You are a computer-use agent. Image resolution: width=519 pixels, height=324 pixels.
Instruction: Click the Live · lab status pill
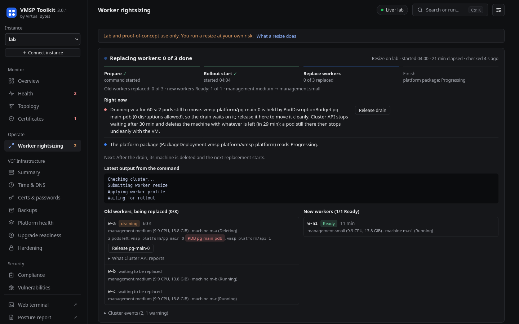click(x=392, y=10)
